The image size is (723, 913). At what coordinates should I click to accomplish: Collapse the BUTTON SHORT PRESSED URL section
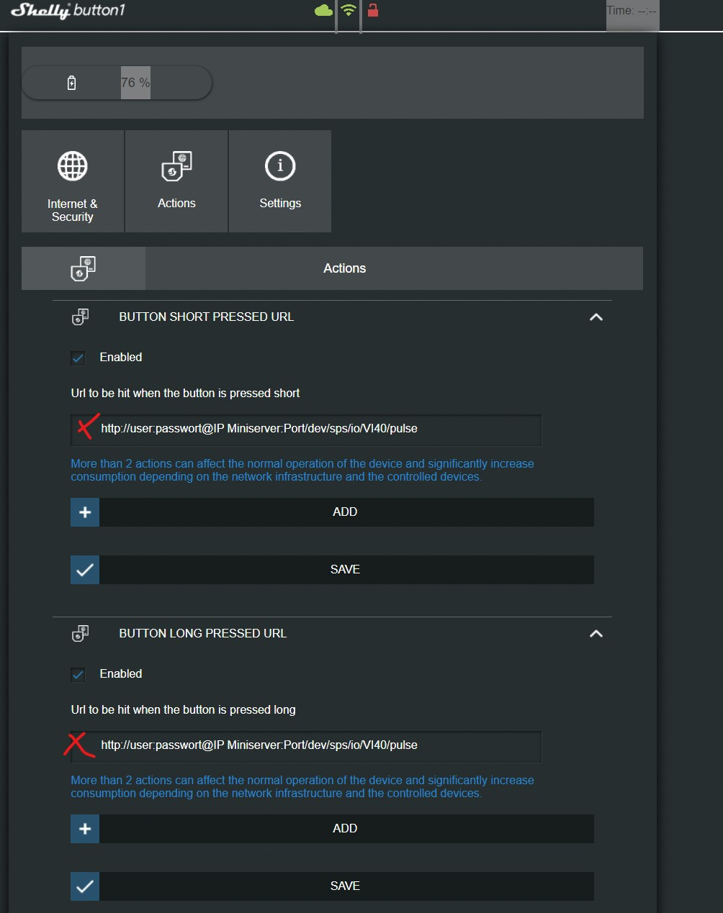[596, 317]
